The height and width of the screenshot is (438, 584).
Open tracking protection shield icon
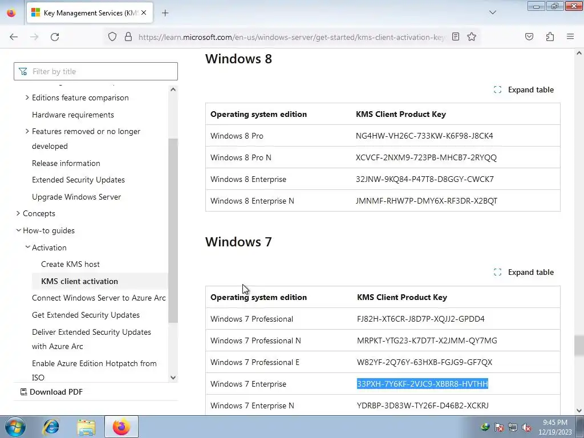[x=112, y=37]
